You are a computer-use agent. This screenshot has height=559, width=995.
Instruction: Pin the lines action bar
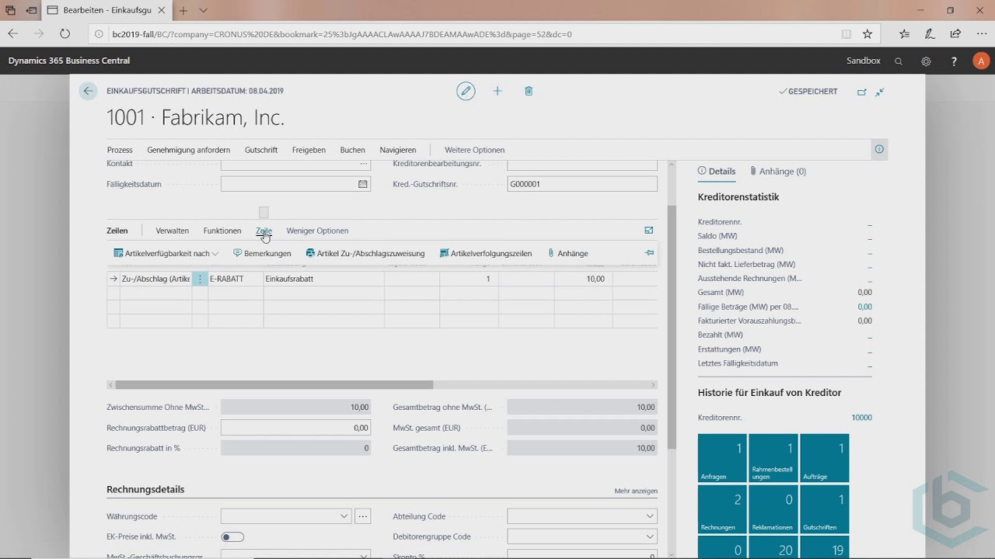(649, 253)
